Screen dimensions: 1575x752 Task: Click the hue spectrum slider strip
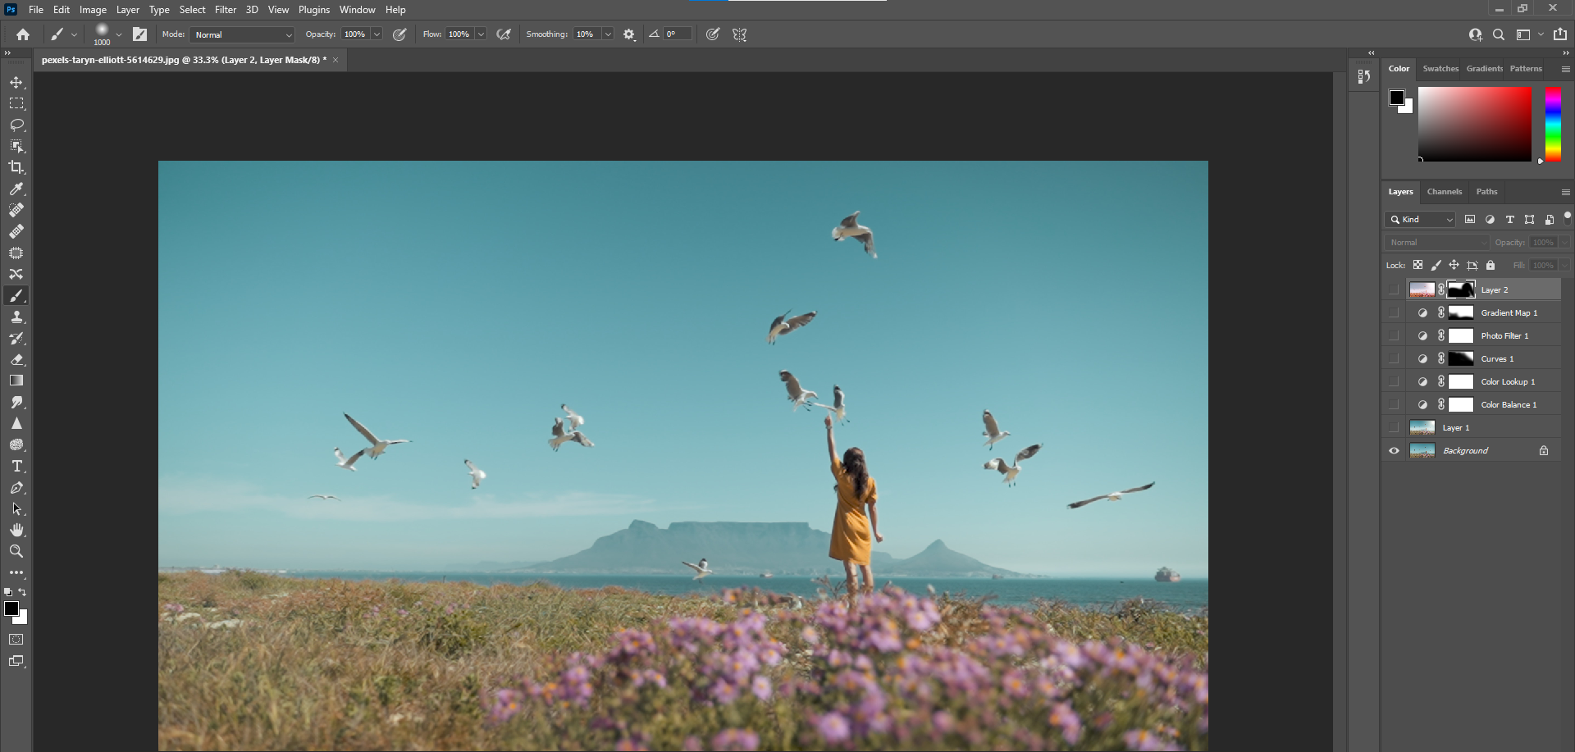point(1553,123)
